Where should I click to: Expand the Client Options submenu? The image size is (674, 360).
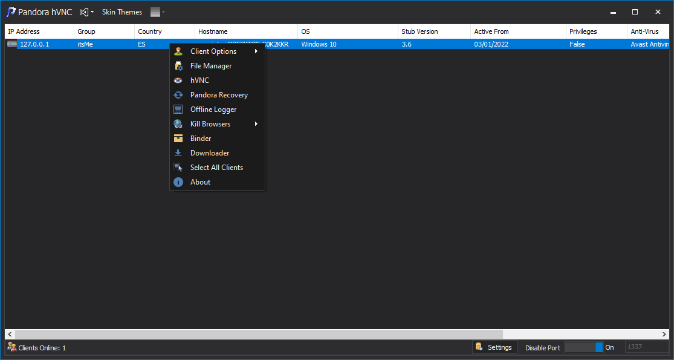[218, 51]
